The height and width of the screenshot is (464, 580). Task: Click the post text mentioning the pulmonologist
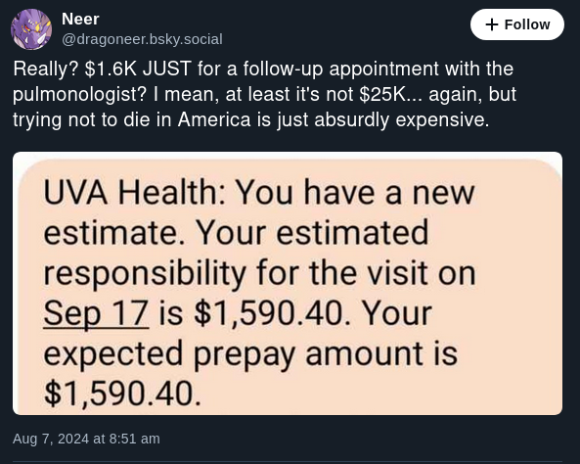coord(263,94)
